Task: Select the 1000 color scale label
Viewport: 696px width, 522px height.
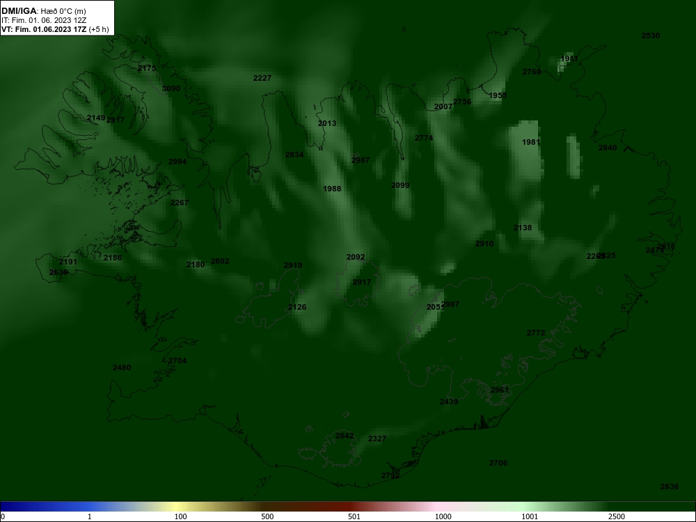Action: pyautogui.click(x=443, y=516)
